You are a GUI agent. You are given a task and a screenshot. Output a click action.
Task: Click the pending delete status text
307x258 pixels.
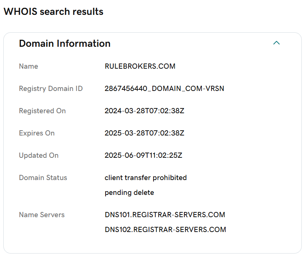click(129, 193)
